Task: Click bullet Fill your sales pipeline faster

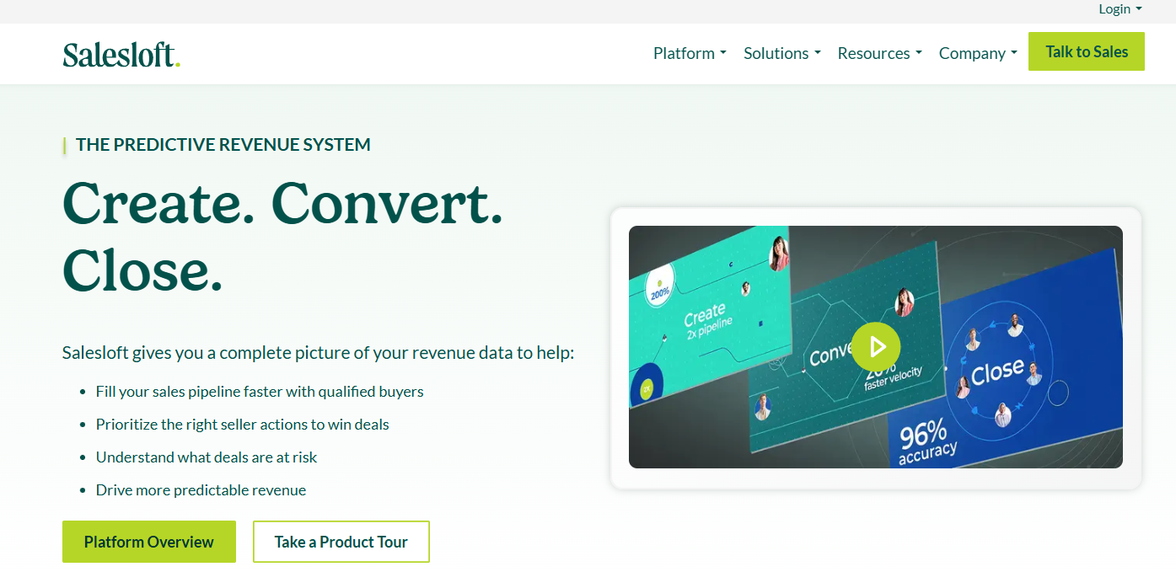Action: tap(260, 392)
